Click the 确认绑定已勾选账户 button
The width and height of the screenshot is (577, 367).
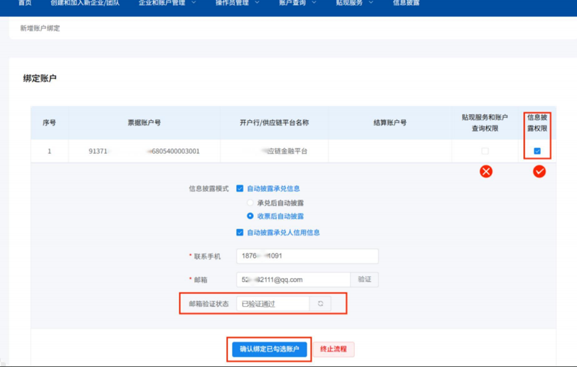269,349
